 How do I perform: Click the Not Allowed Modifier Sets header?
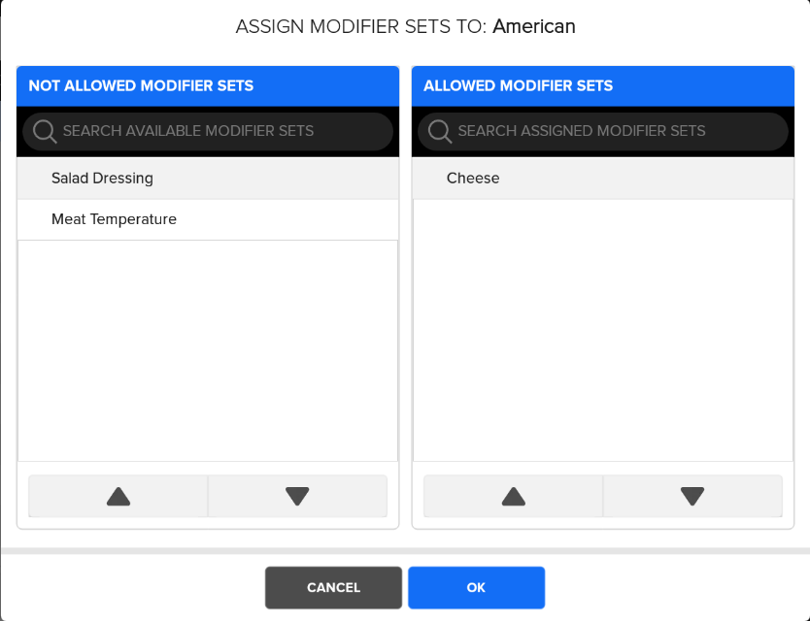point(141,85)
